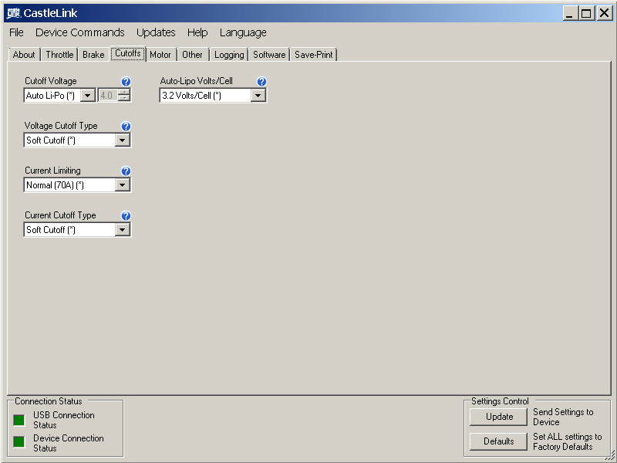Click the help icon beside Cutoff Voltage

click(126, 81)
